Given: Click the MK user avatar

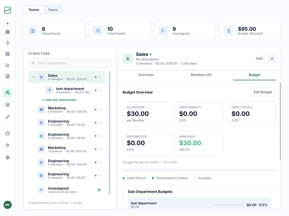Looking at the screenshot, I should pos(8,205).
